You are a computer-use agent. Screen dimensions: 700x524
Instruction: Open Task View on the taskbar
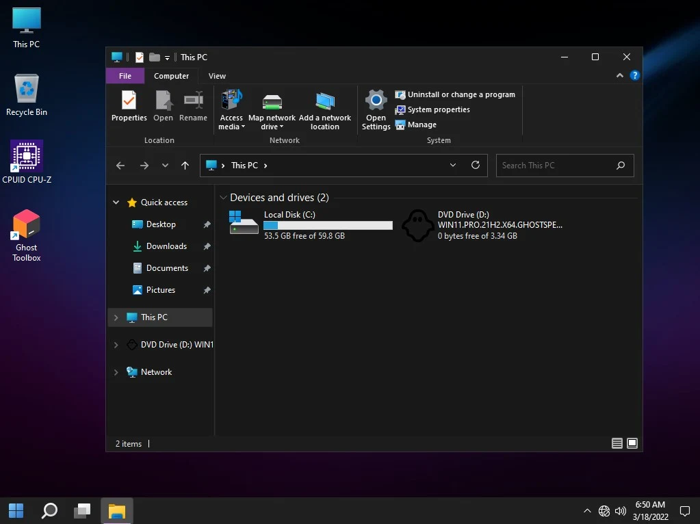coord(82,510)
